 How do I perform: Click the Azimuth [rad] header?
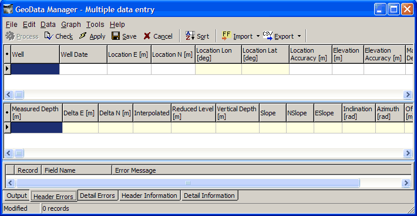click(x=390, y=112)
